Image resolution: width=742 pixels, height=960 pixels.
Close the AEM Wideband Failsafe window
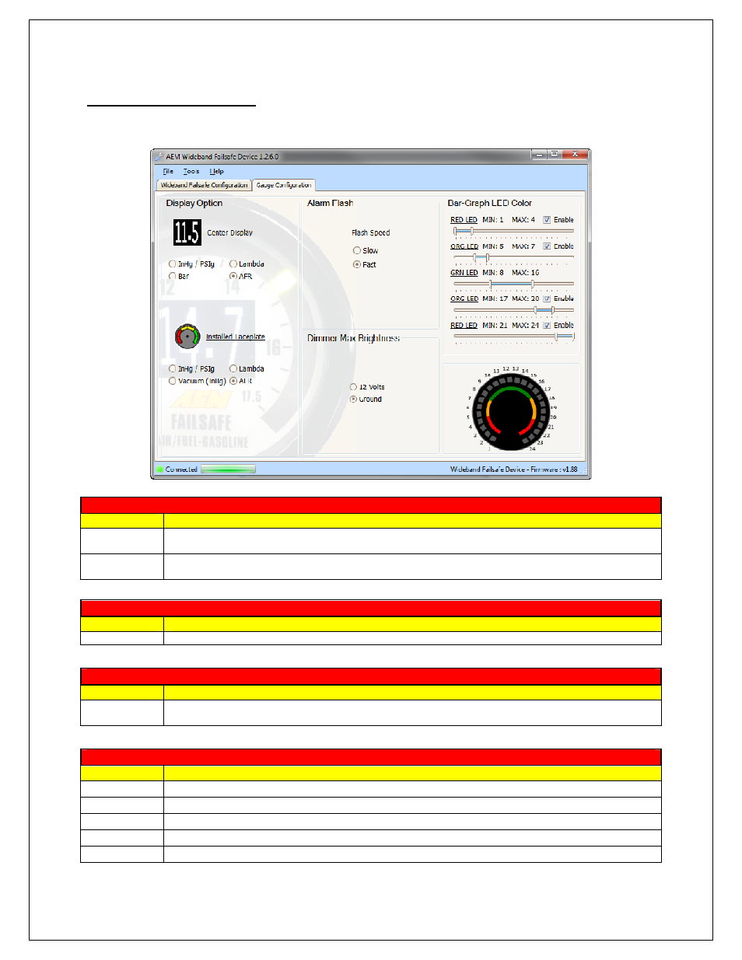(x=575, y=155)
